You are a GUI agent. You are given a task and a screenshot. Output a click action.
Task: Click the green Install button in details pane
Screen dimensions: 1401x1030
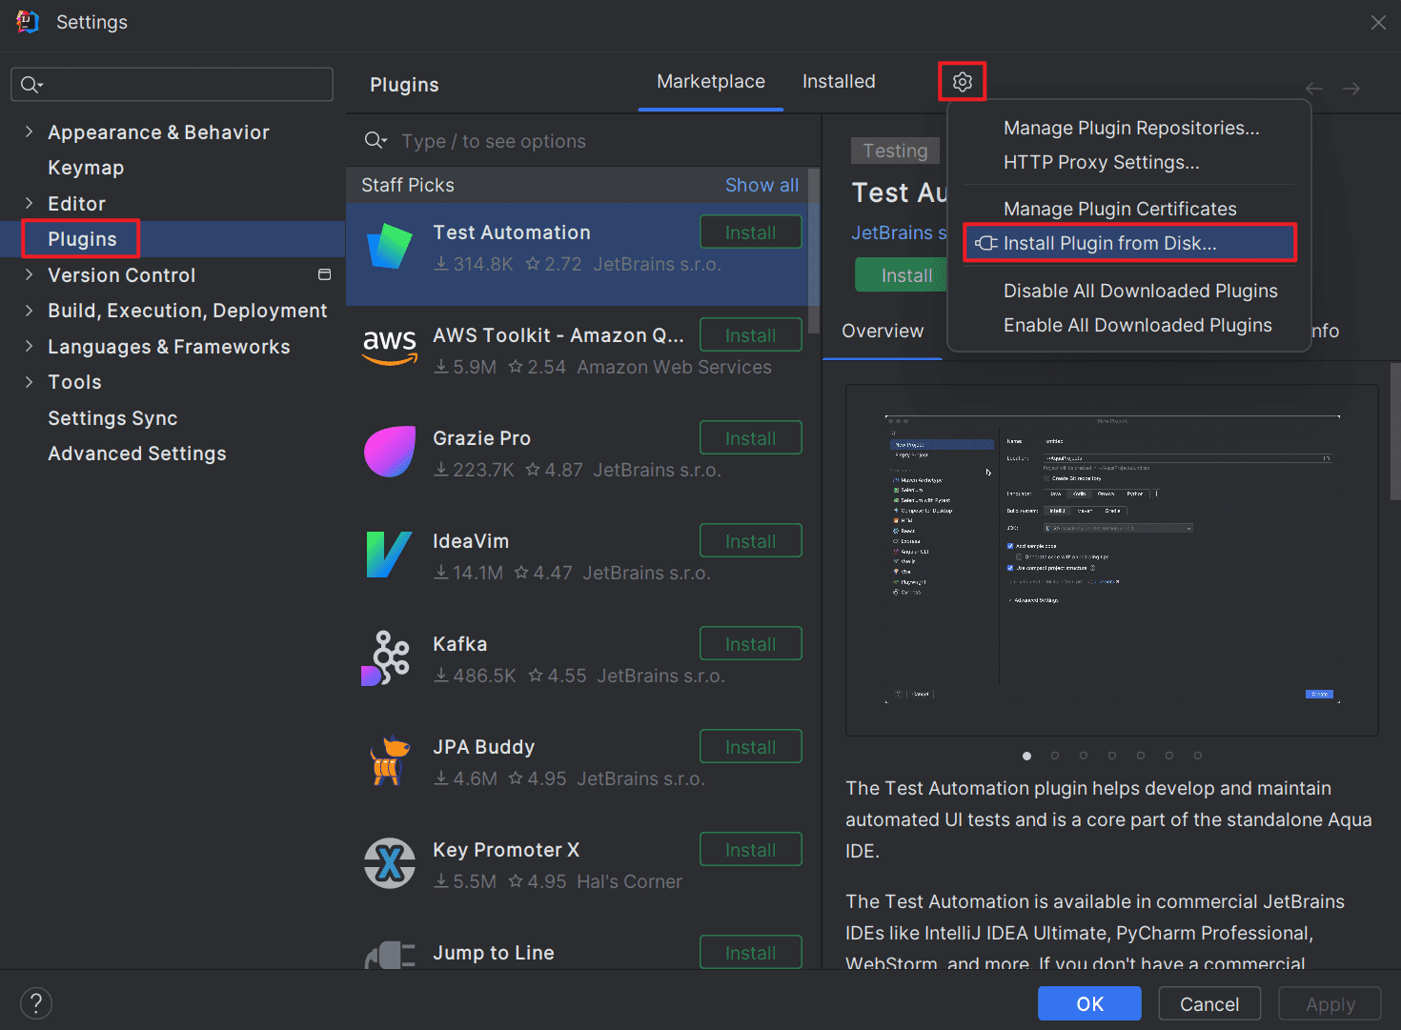point(901,275)
